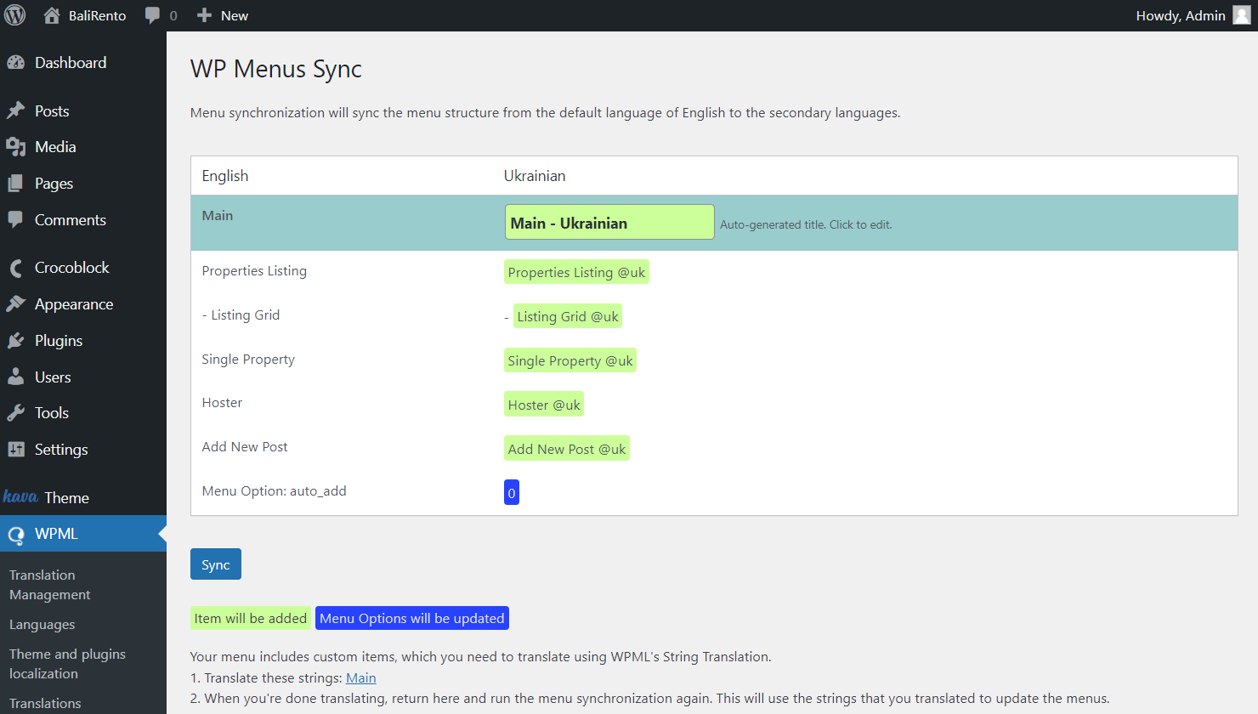Click the Listing Grid @uk item

(568, 316)
